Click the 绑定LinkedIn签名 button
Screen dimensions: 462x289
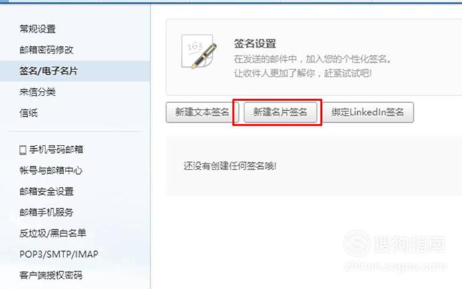click(369, 112)
